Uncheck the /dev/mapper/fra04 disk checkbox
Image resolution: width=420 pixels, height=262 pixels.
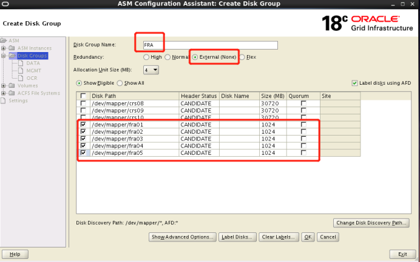(83, 146)
